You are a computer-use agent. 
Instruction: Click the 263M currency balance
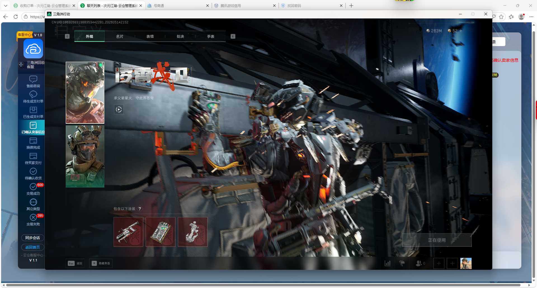(434, 31)
